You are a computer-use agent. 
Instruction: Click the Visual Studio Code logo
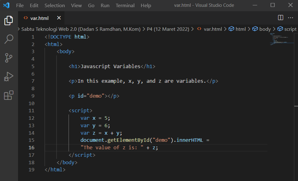6,5
